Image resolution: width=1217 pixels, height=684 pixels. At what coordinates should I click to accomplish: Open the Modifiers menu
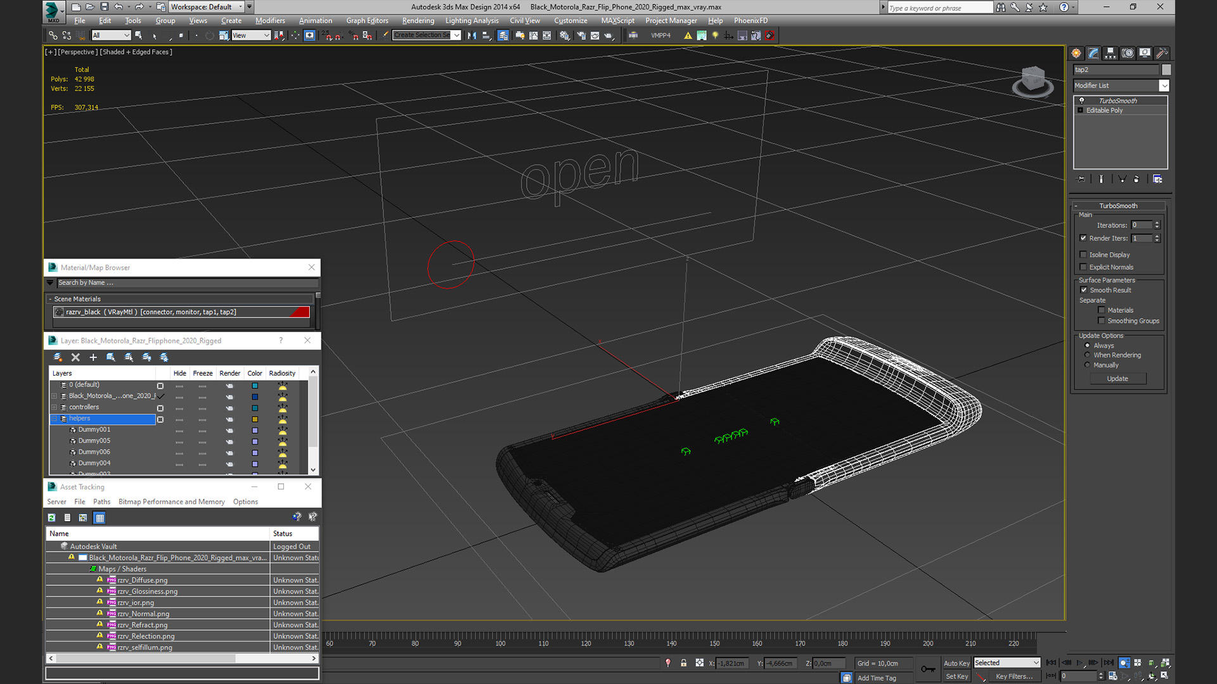tap(270, 20)
